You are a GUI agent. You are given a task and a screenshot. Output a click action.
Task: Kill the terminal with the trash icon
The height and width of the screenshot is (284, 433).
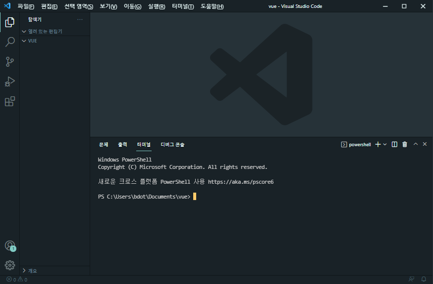point(405,145)
